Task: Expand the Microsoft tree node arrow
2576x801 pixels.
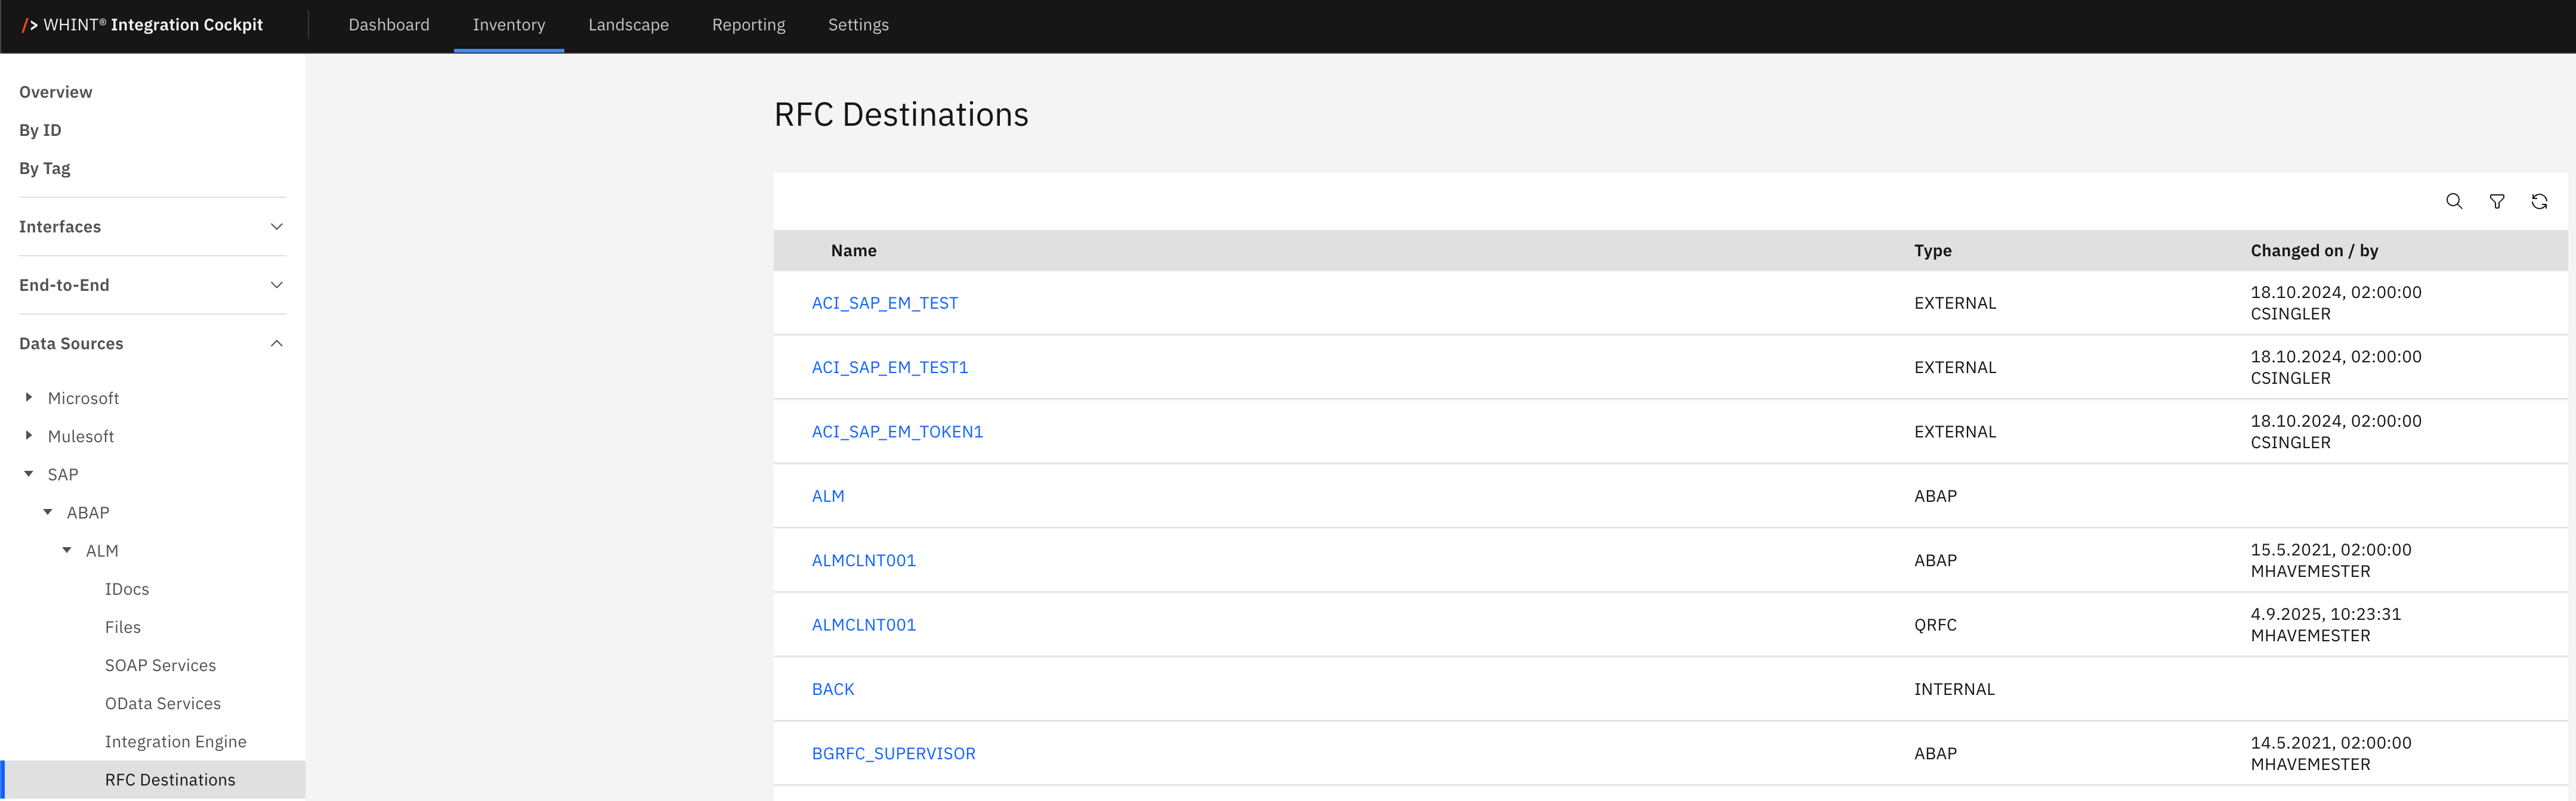Action: pyautogui.click(x=29, y=398)
